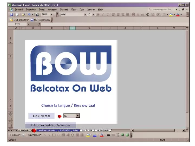Switch to the Info Art. 104 tab
The image size is (195, 146).
(87, 131)
